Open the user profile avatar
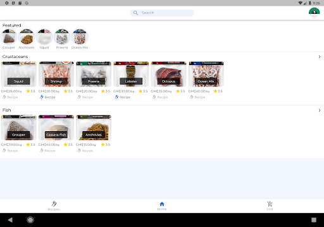 (x=314, y=13)
